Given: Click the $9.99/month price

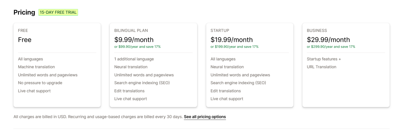Looking at the screenshot, I should click(134, 40).
